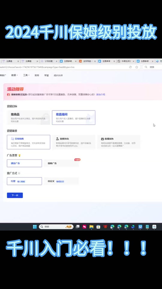Click the help icon next to 推广方式
This screenshot has width=162, height=289.
click(19, 173)
